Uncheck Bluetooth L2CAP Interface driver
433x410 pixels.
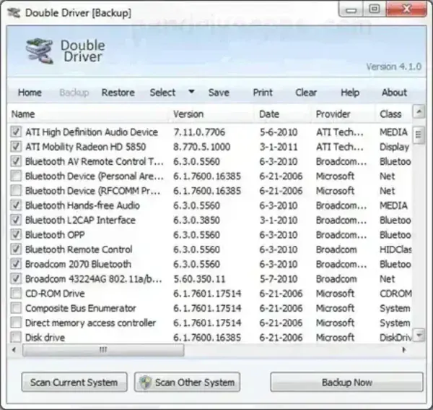16,220
